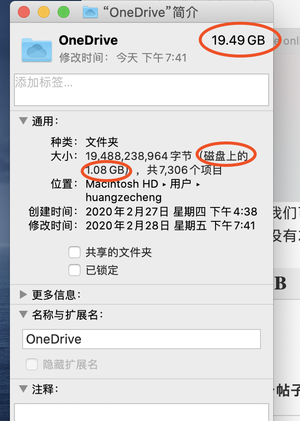Close the OneDrive info window
The image size is (300, 421).
pyautogui.click(x=24, y=12)
